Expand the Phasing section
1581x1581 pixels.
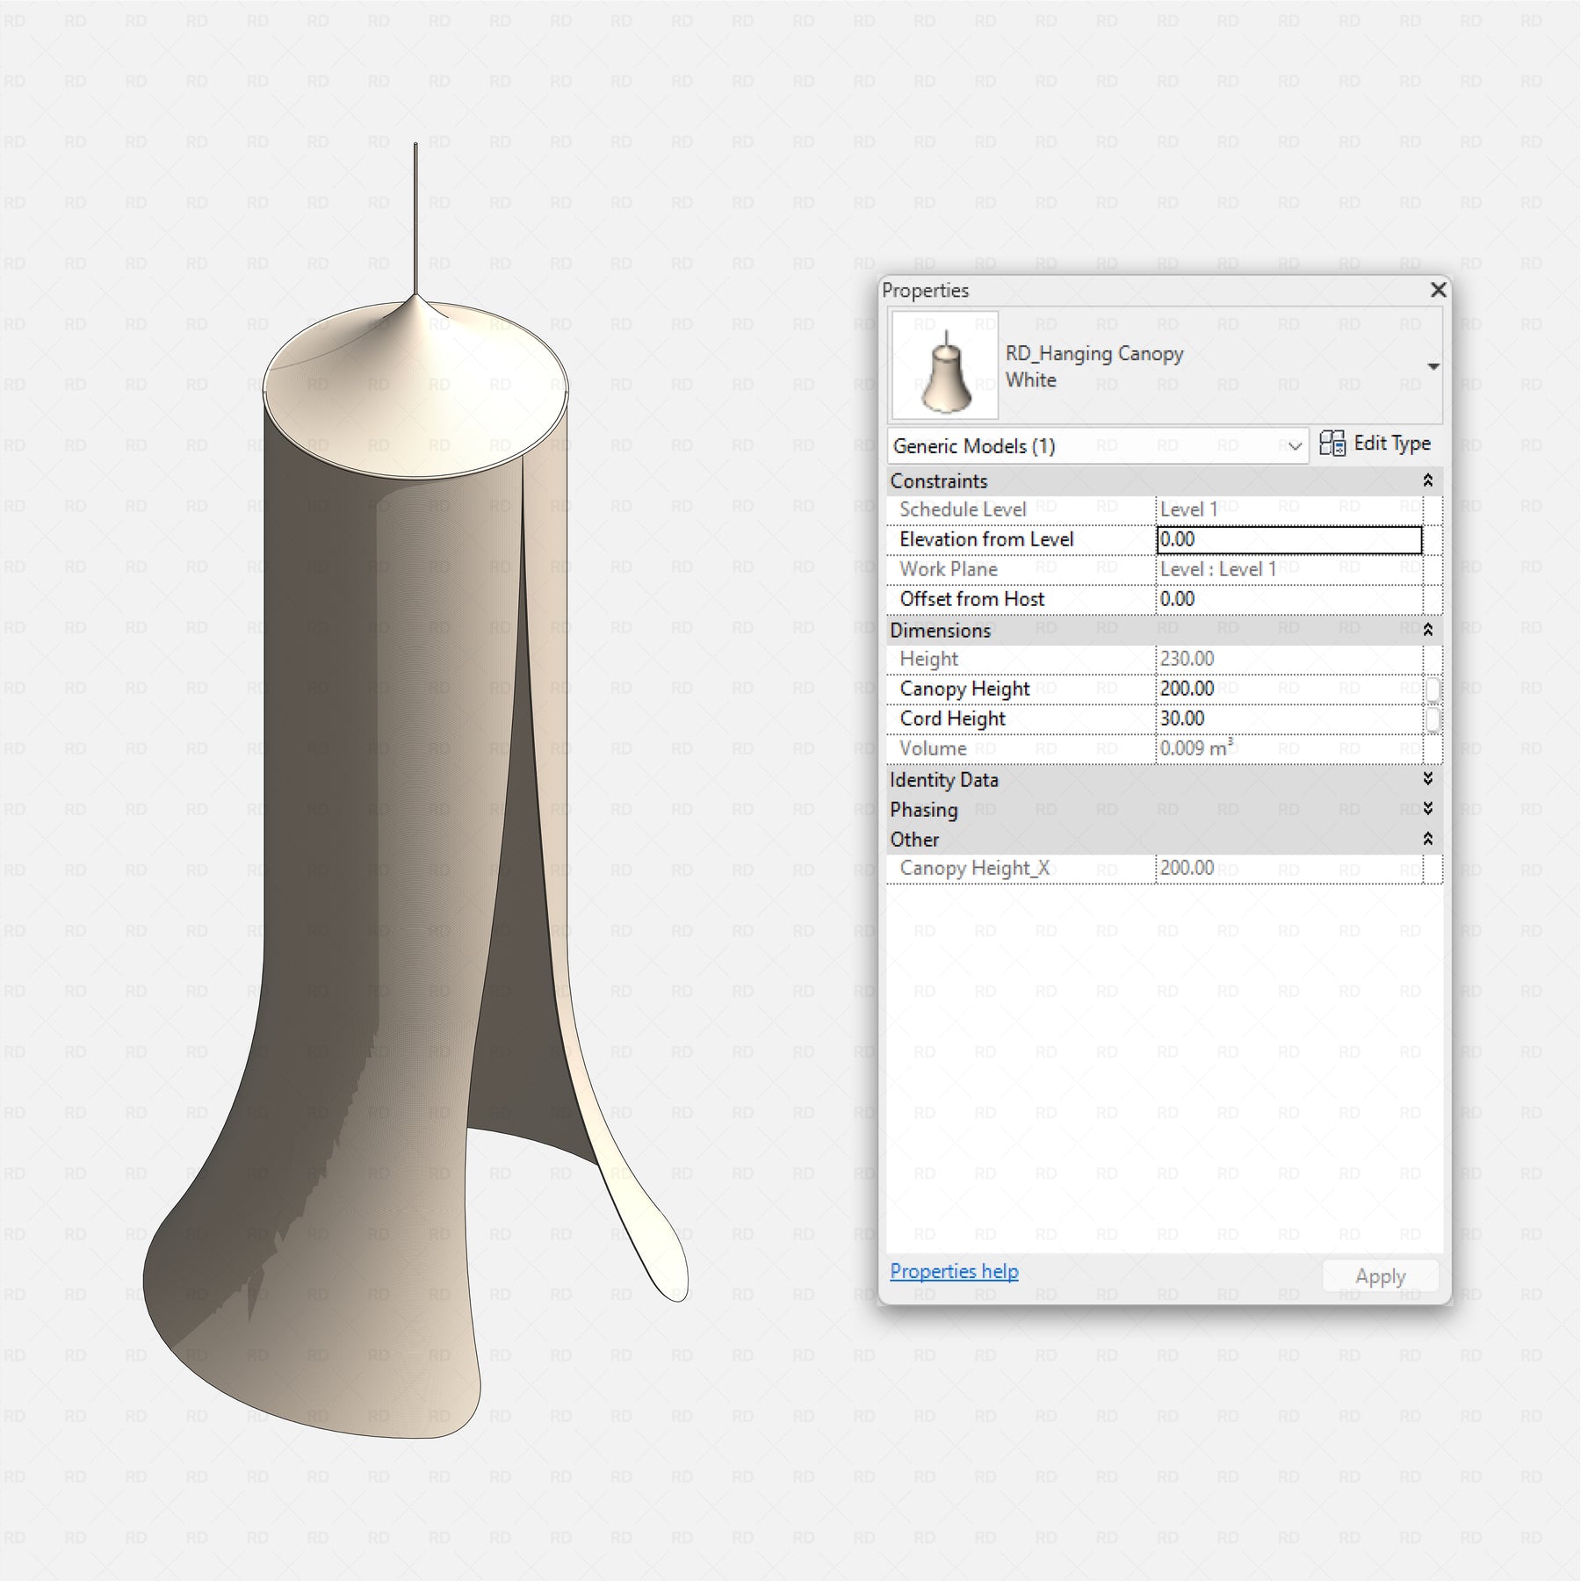click(1427, 809)
